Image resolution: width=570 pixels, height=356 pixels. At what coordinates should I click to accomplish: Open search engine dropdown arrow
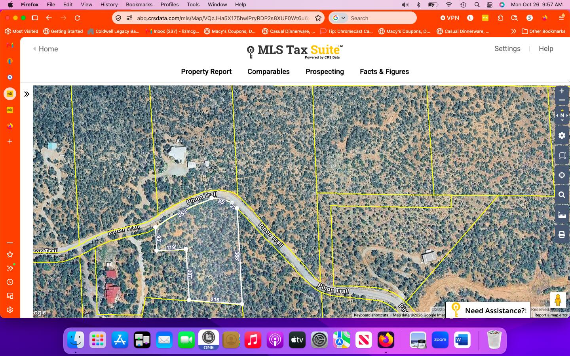[343, 18]
